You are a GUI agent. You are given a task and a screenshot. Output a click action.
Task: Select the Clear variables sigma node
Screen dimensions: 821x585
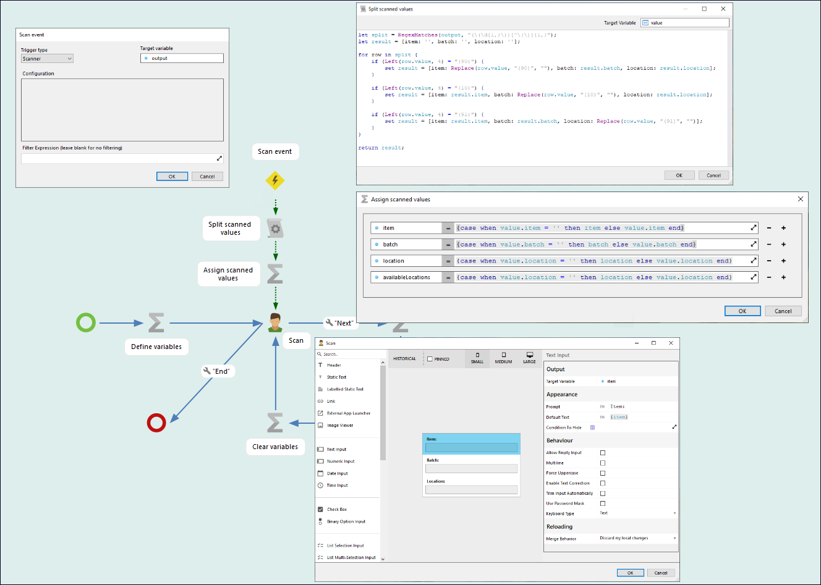[275, 423]
